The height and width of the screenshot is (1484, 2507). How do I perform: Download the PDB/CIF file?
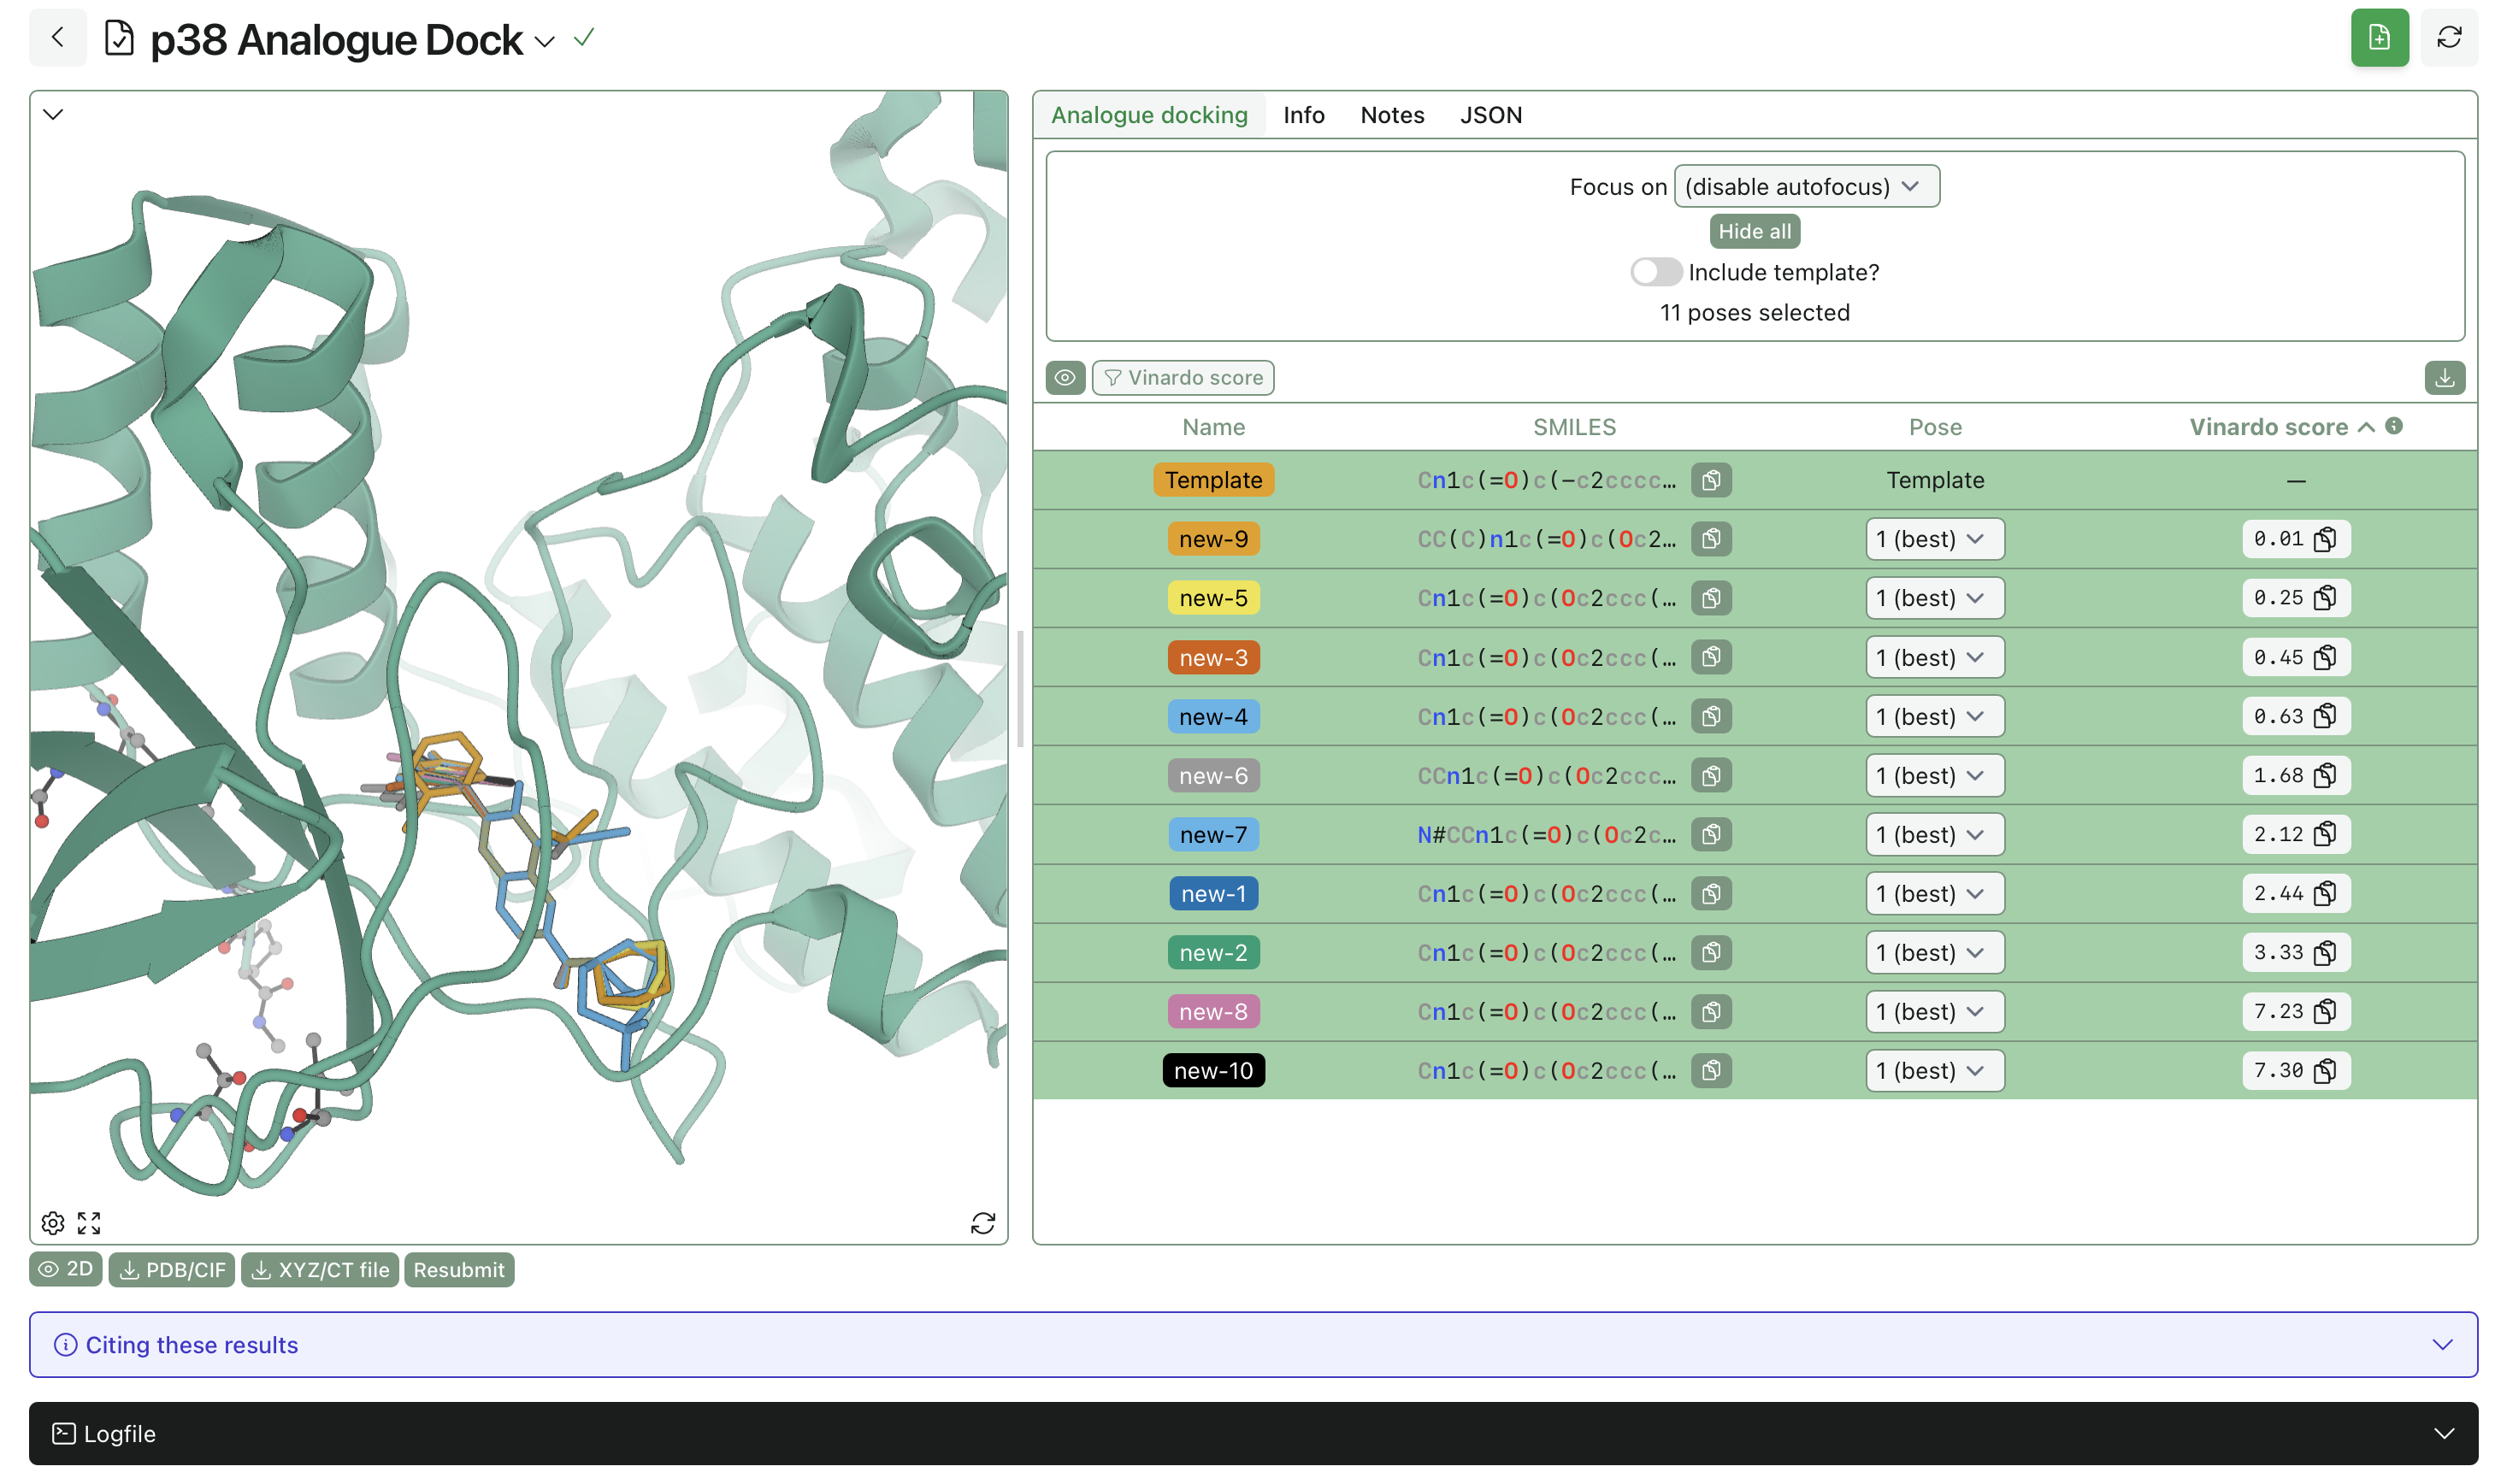(172, 1269)
